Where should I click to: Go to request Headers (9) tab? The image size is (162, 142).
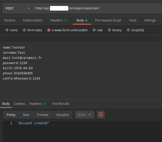[x=59, y=20]
